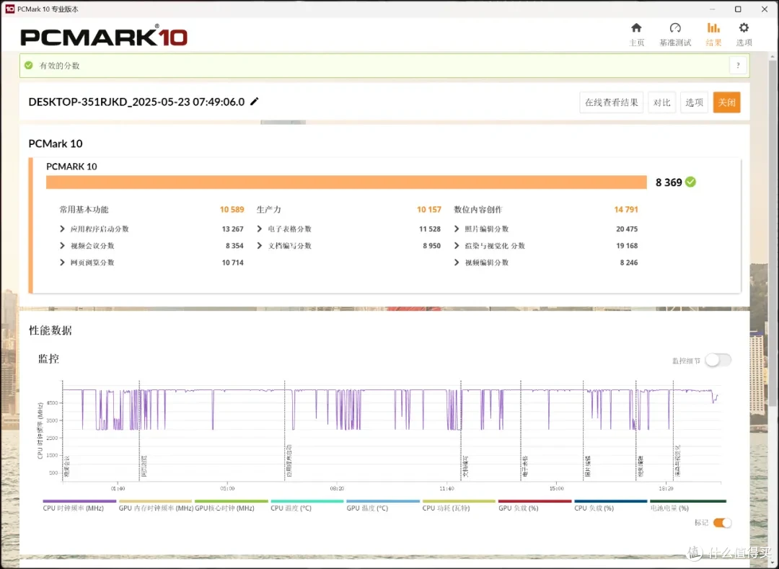
Task: Click the 渲染与可视化 score 19 168
Action: click(627, 246)
